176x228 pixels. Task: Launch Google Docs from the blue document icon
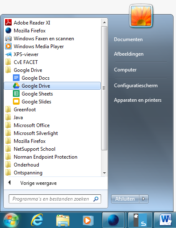pos(16,78)
